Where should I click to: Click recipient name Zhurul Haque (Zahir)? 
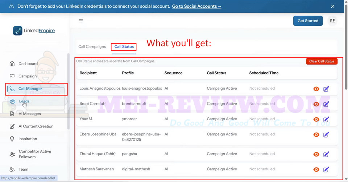point(98,154)
